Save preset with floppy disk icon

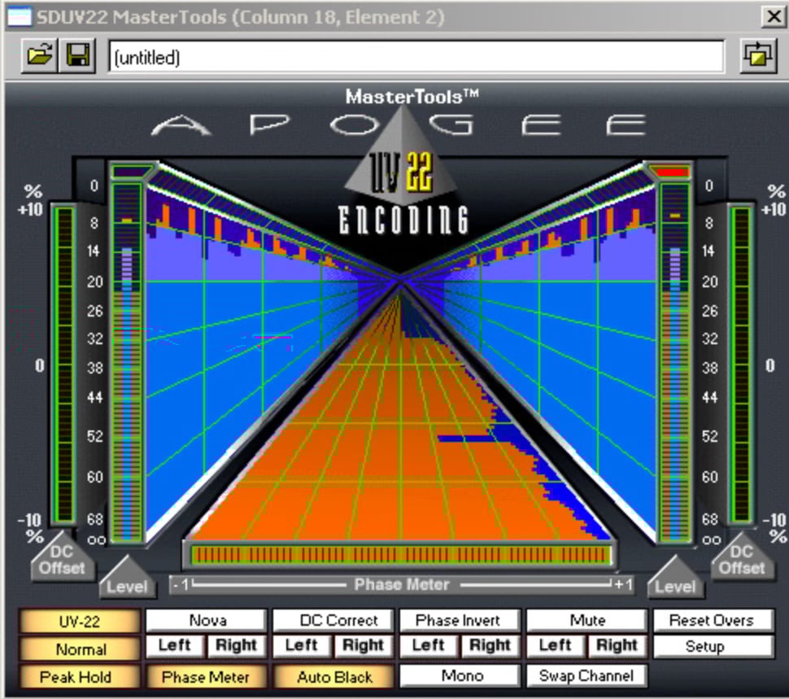tap(77, 55)
